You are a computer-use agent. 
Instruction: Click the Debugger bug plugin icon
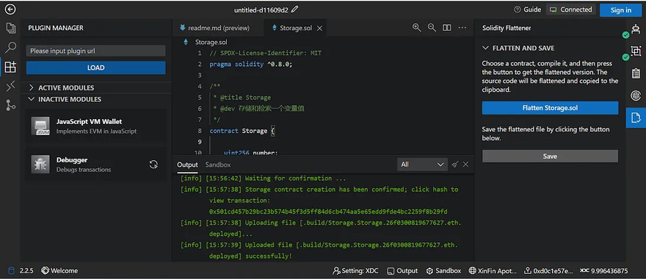(x=40, y=164)
